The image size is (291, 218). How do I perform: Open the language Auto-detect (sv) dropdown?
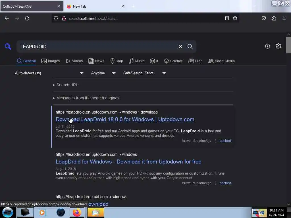pyautogui.click(x=49, y=73)
